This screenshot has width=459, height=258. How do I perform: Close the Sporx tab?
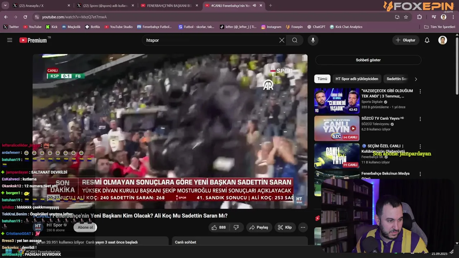(x=133, y=5)
